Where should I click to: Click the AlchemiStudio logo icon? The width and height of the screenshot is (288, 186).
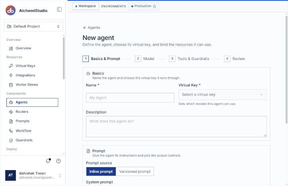tap(10, 10)
